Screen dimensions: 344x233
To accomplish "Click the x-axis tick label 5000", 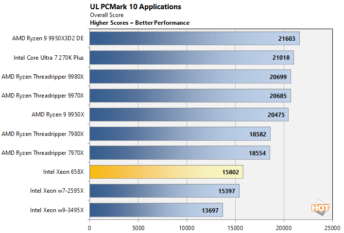I will tap(138, 228).
